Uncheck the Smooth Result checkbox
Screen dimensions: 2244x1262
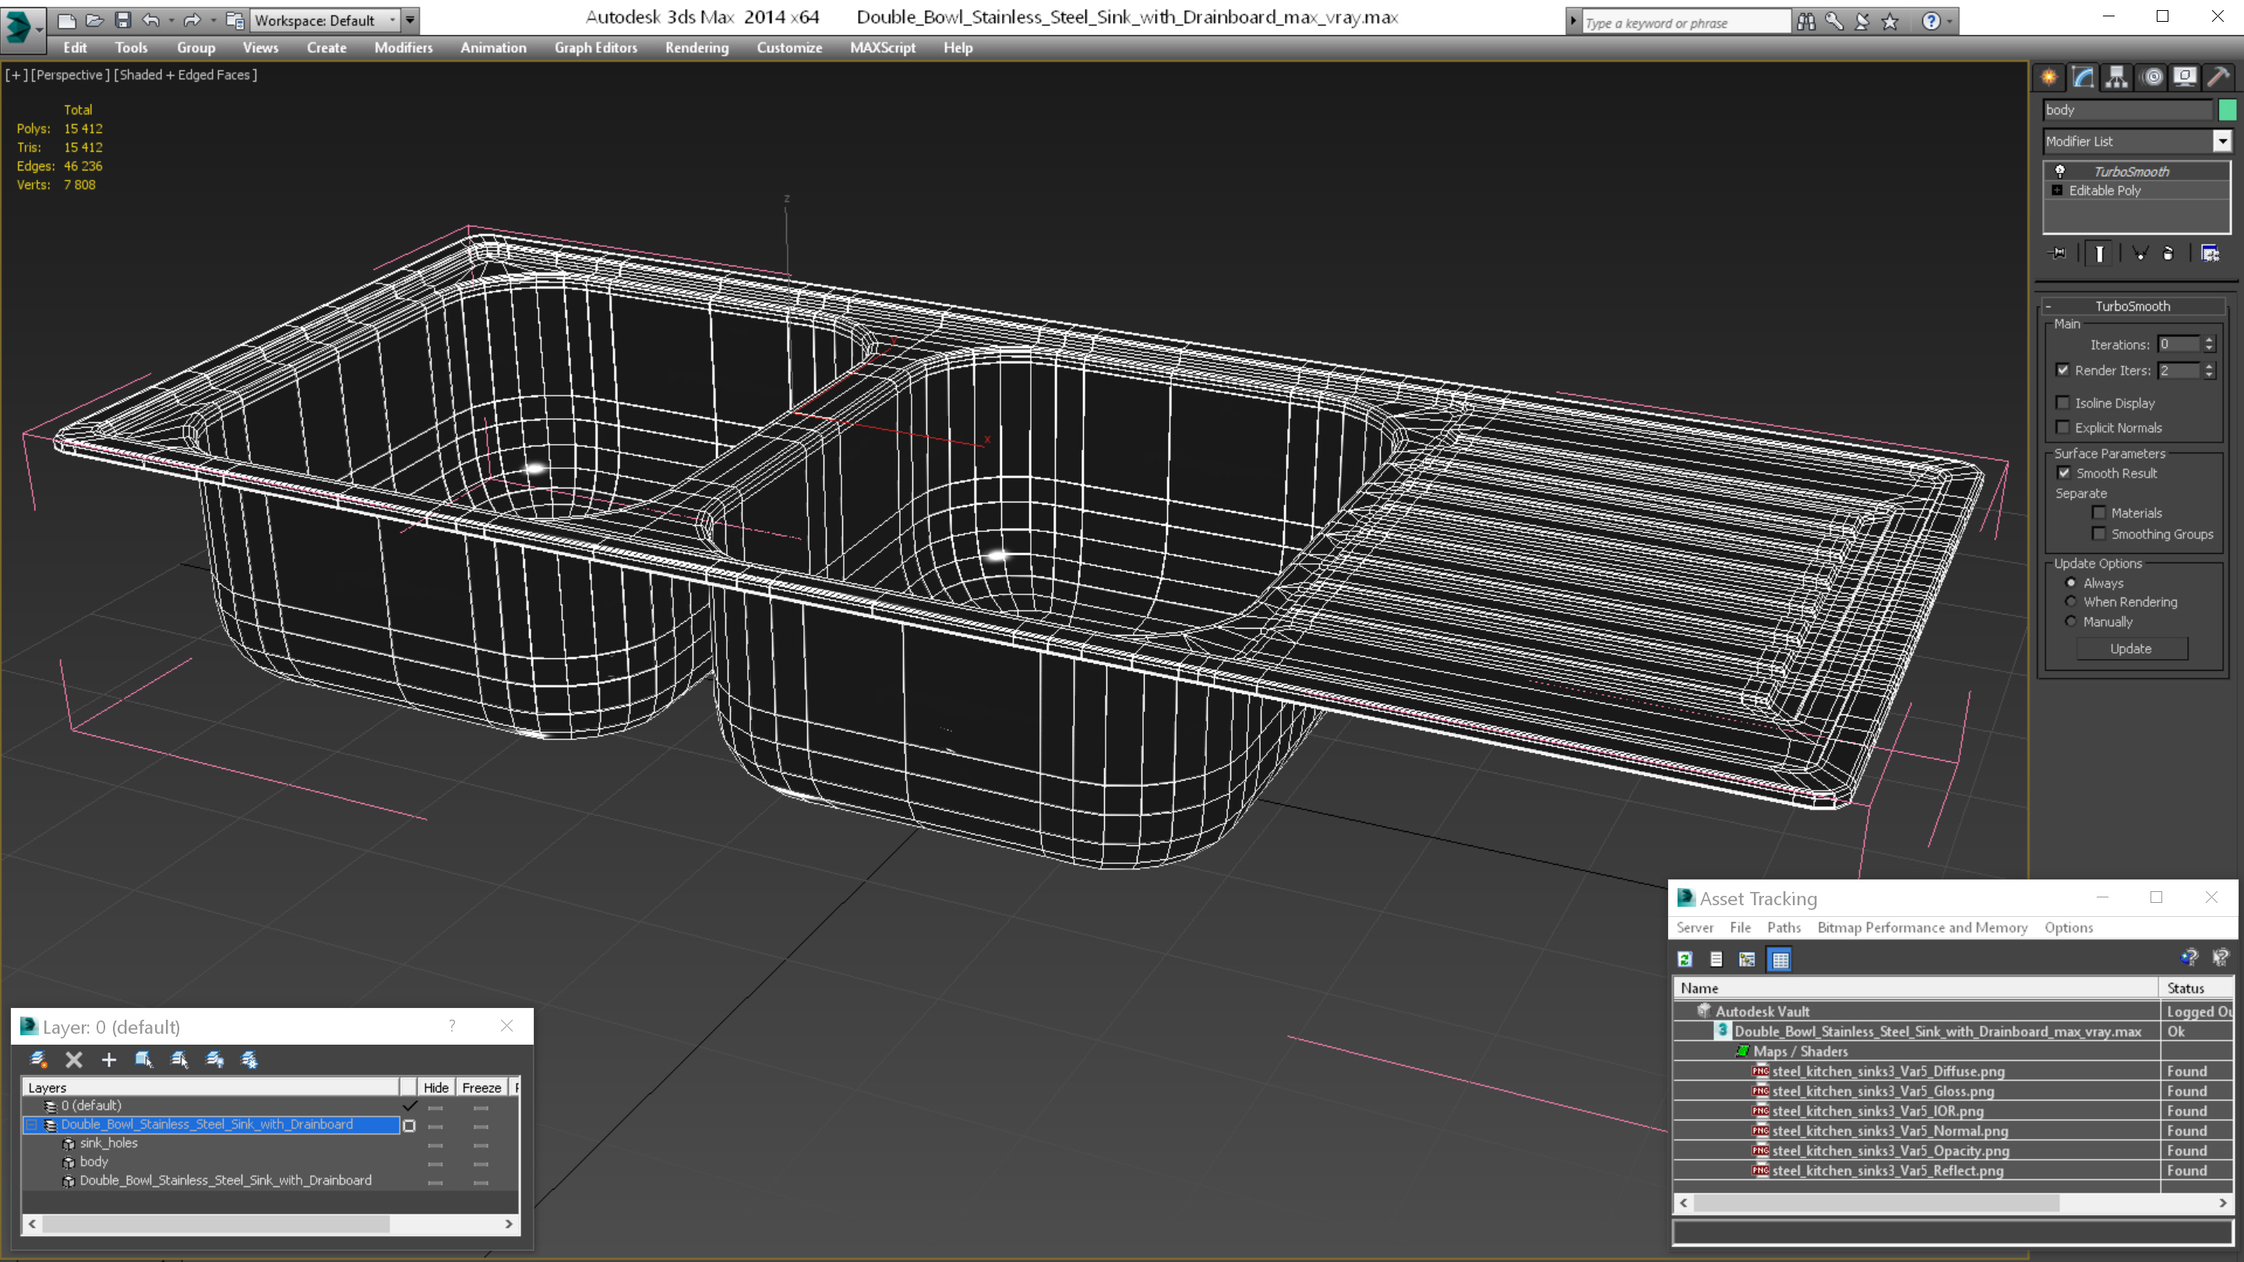click(x=2064, y=473)
